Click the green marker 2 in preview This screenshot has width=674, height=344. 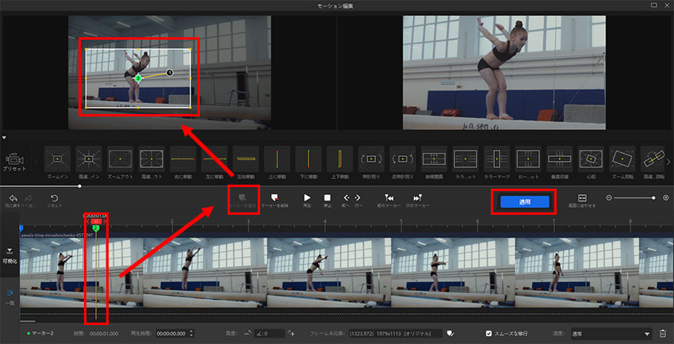[x=138, y=78]
